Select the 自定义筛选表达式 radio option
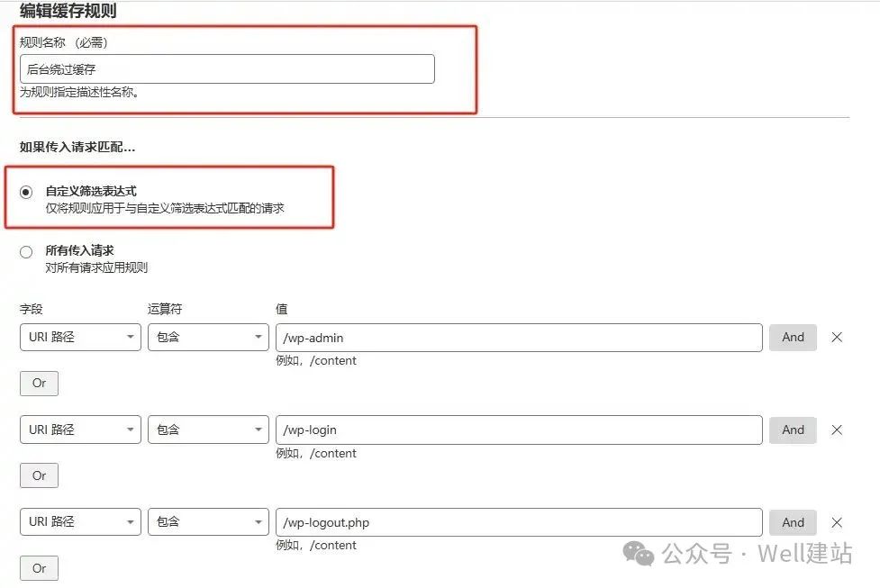The image size is (880, 588). tap(26, 193)
